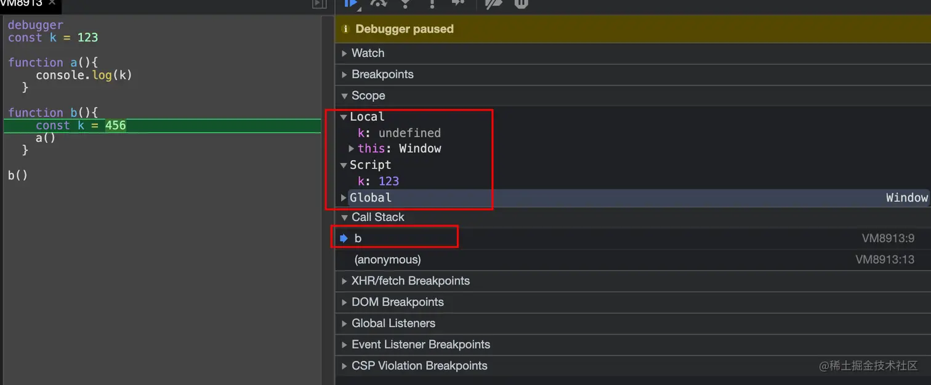Click the Window value on the Global row
Viewport: 931px width, 385px height.
(x=906, y=198)
